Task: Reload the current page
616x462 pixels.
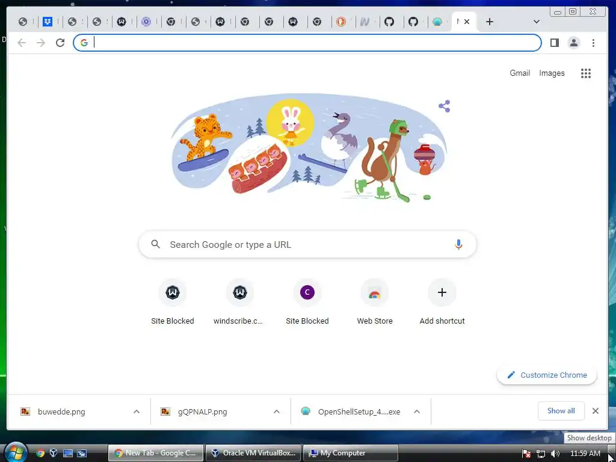Action: click(60, 43)
